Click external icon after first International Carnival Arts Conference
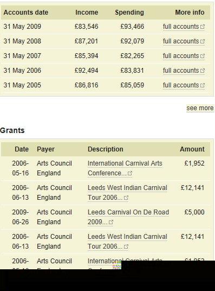215x291 pixels. pos(130,173)
